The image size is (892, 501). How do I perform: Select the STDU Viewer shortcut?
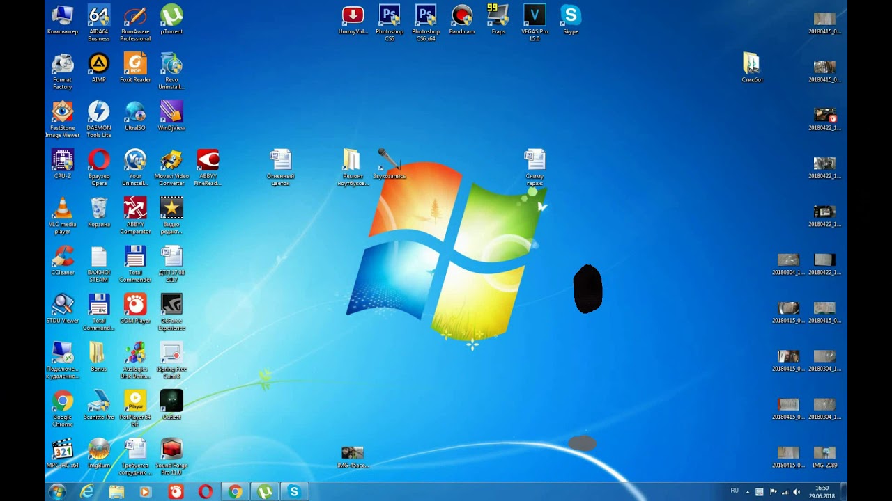[x=63, y=308]
